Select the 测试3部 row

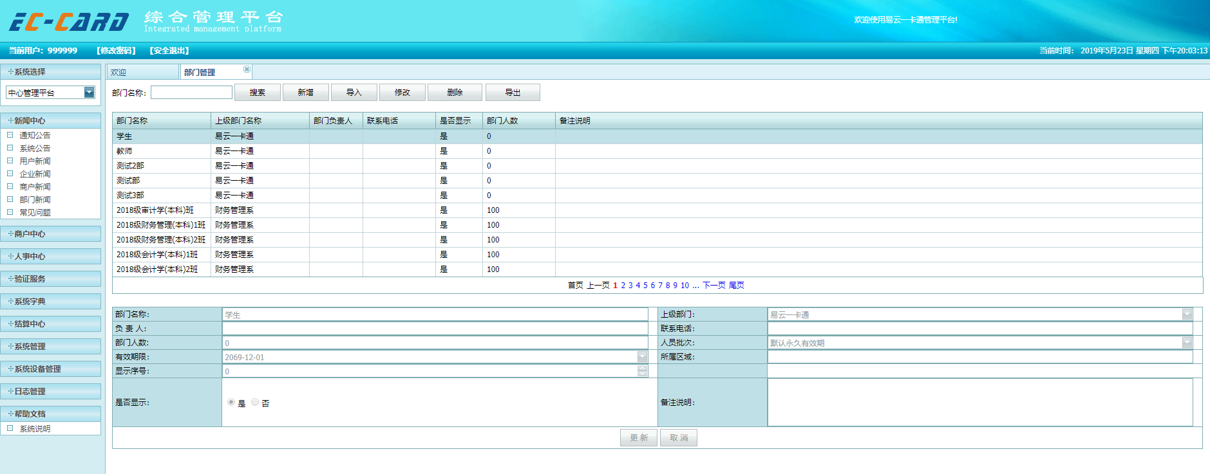(x=657, y=196)
